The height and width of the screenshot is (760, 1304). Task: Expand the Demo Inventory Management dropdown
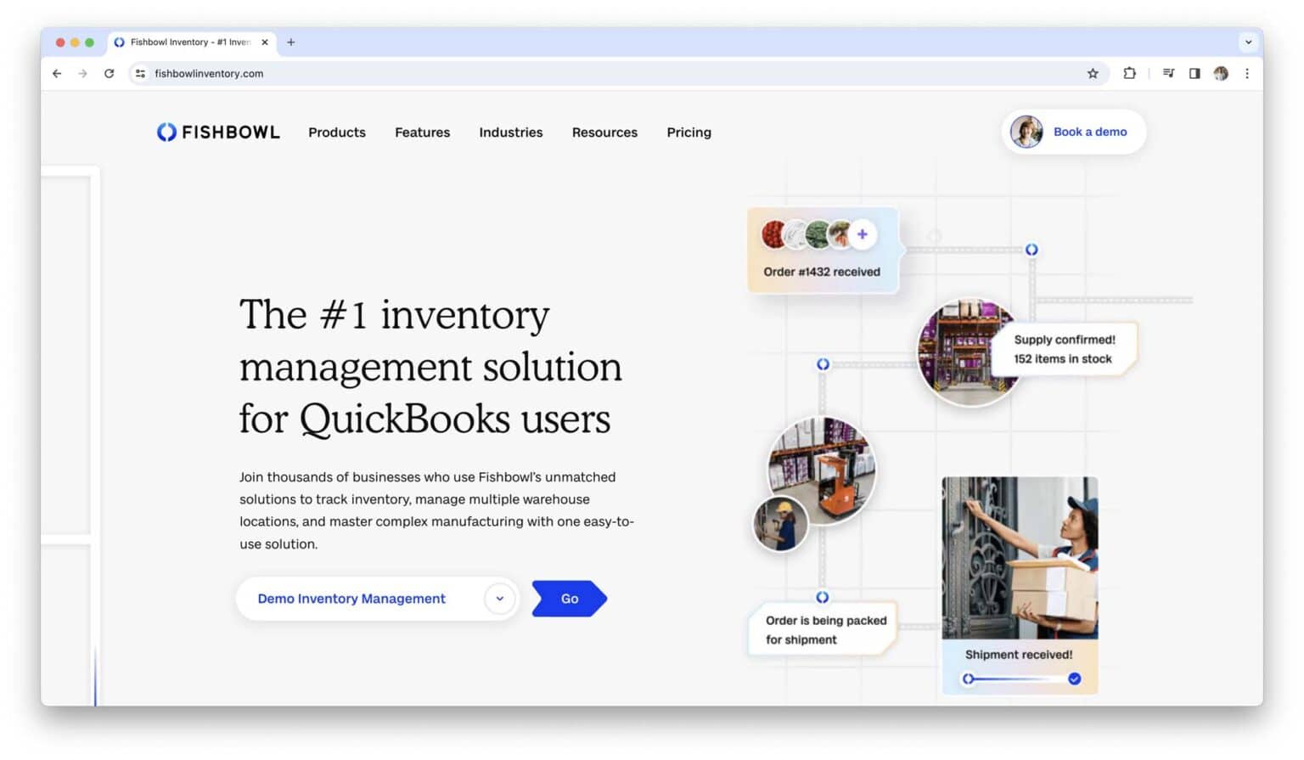tap(499, 599)
